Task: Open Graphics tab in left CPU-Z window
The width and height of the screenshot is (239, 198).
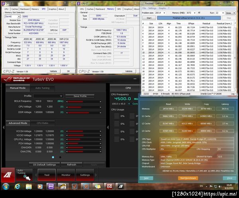Action: 53,9
